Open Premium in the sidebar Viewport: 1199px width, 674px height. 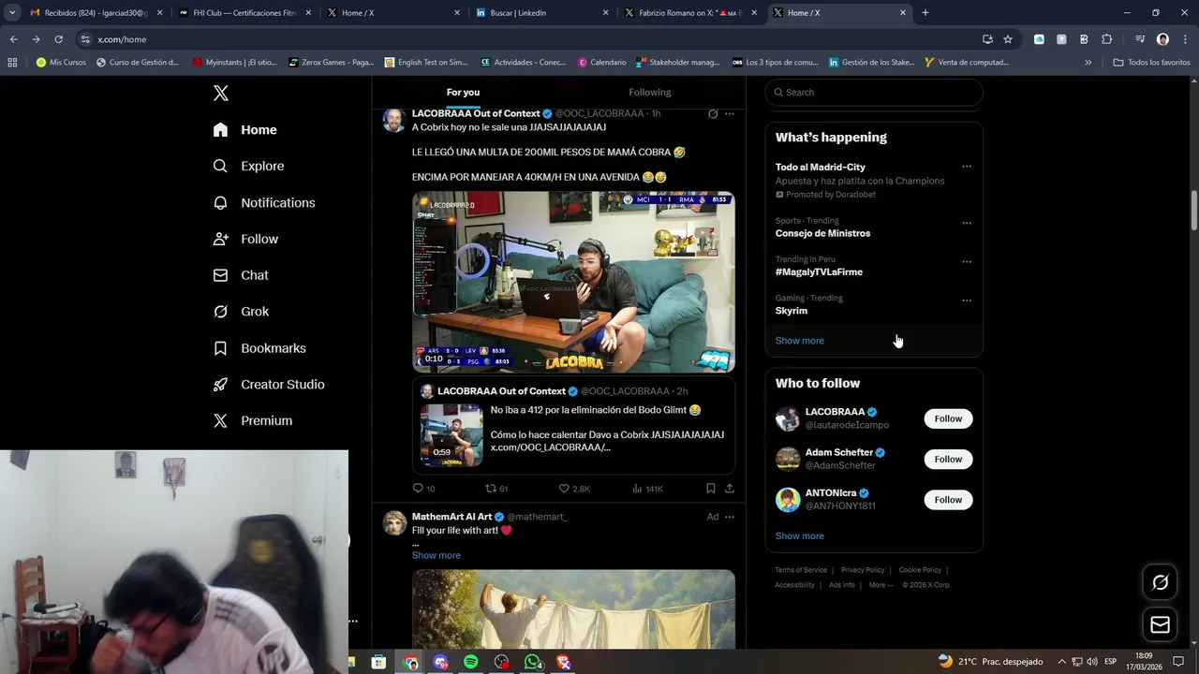point(252,420)
